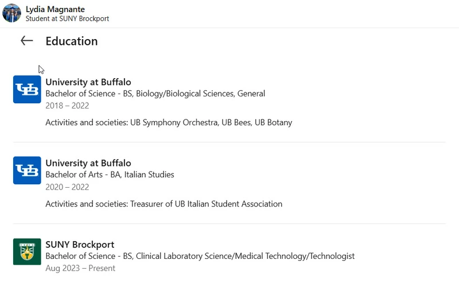Click the SUNY Brockport school logo
Viewport: 459px width, 291px height.
click(27, 252)
